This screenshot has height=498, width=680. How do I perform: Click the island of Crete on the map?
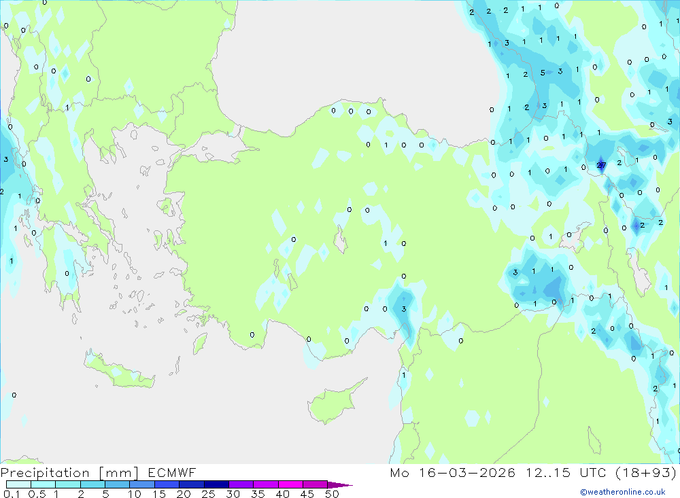119,371
